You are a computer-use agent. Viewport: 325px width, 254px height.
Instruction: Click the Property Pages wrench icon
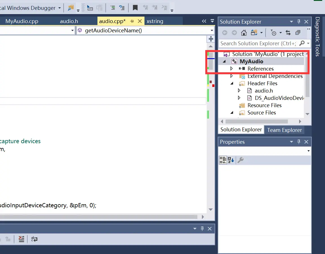[241, 160]
